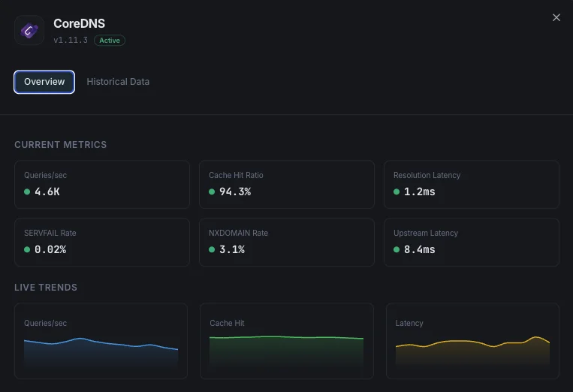Click the CURRENT METRICS section heading
The height and width of the screenshot is (392, 573).
pyautogui.click(x=61, y=145)
